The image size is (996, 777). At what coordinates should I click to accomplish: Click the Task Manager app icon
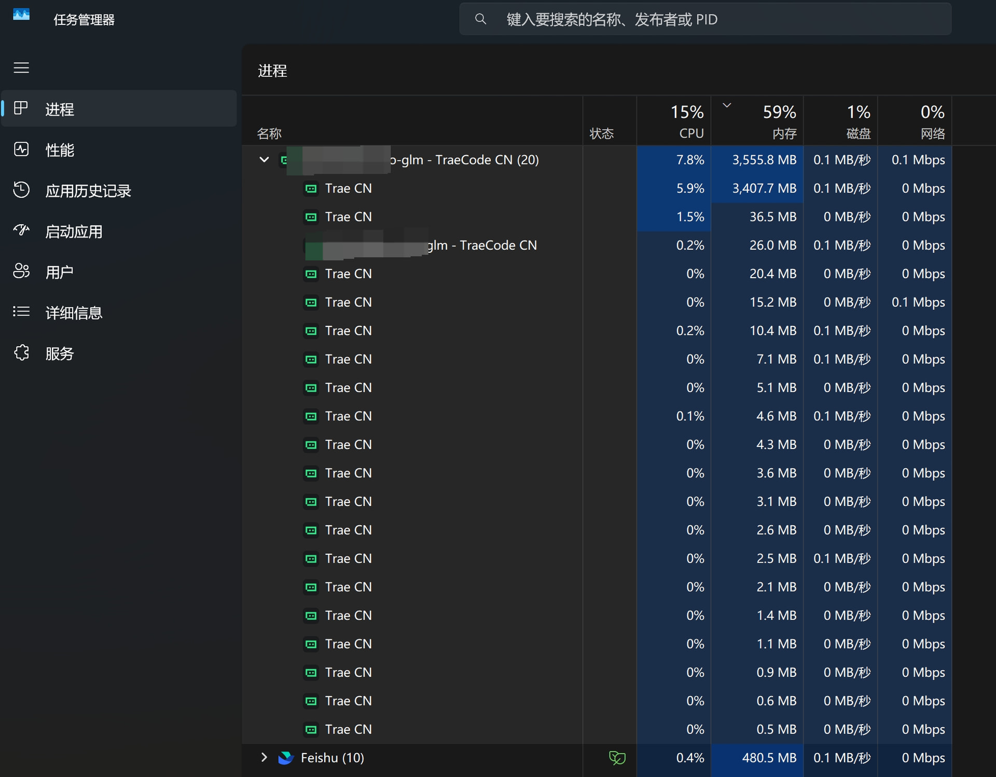click(x=21, y=15)
